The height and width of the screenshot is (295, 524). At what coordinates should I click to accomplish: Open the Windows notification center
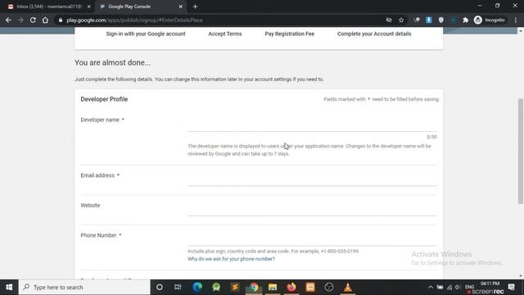pyautogui.click(x=511, y=287)
